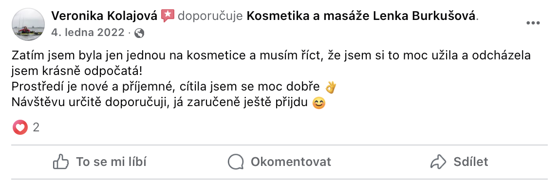The height and width of the screenshot is (182, 559).
Task: Select the Sdílet button
Action: point(459,162)
